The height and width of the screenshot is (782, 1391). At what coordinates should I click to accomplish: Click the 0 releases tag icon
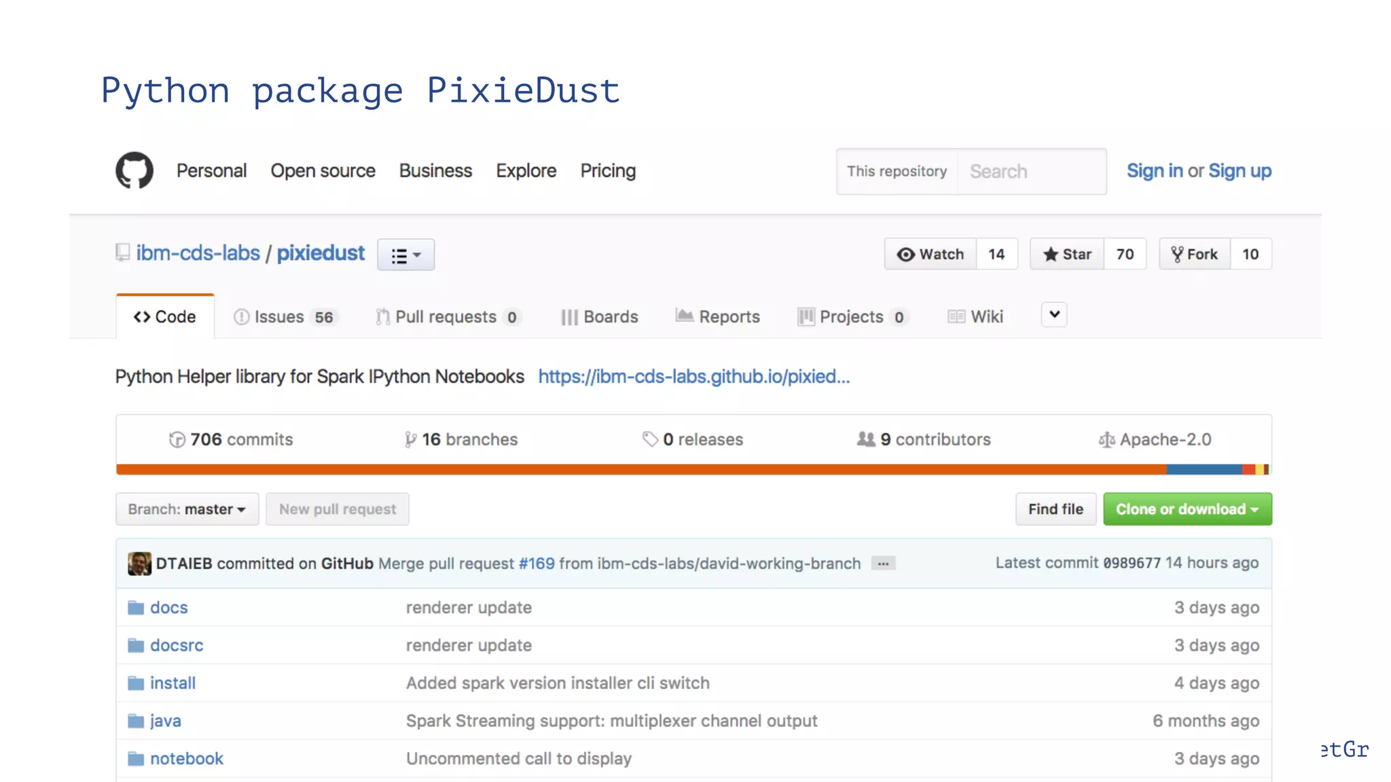point(650,440)
